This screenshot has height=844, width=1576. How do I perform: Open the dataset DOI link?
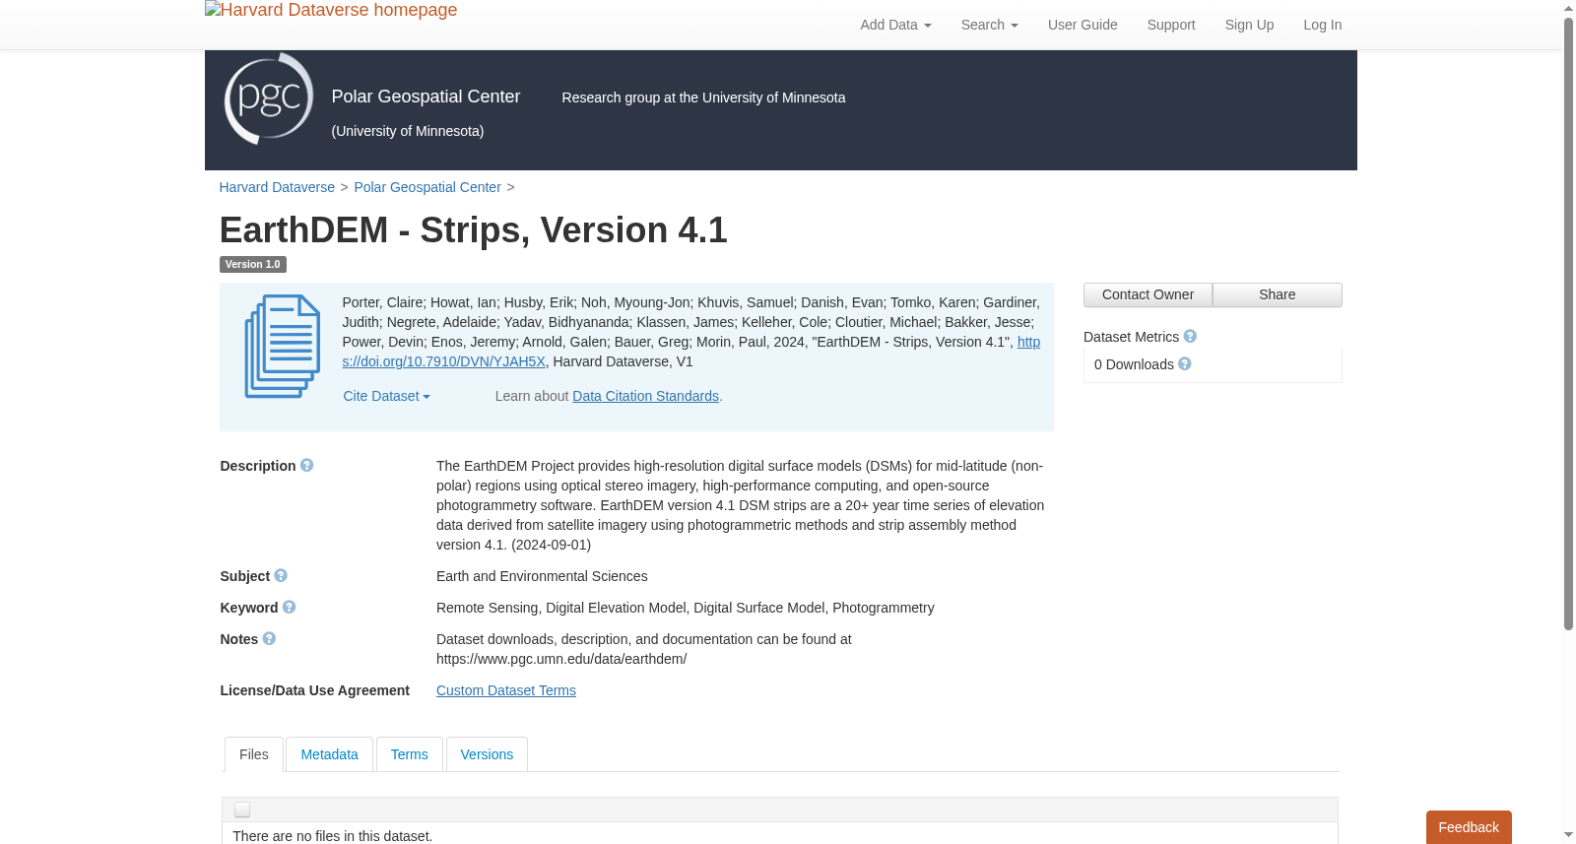444,361
